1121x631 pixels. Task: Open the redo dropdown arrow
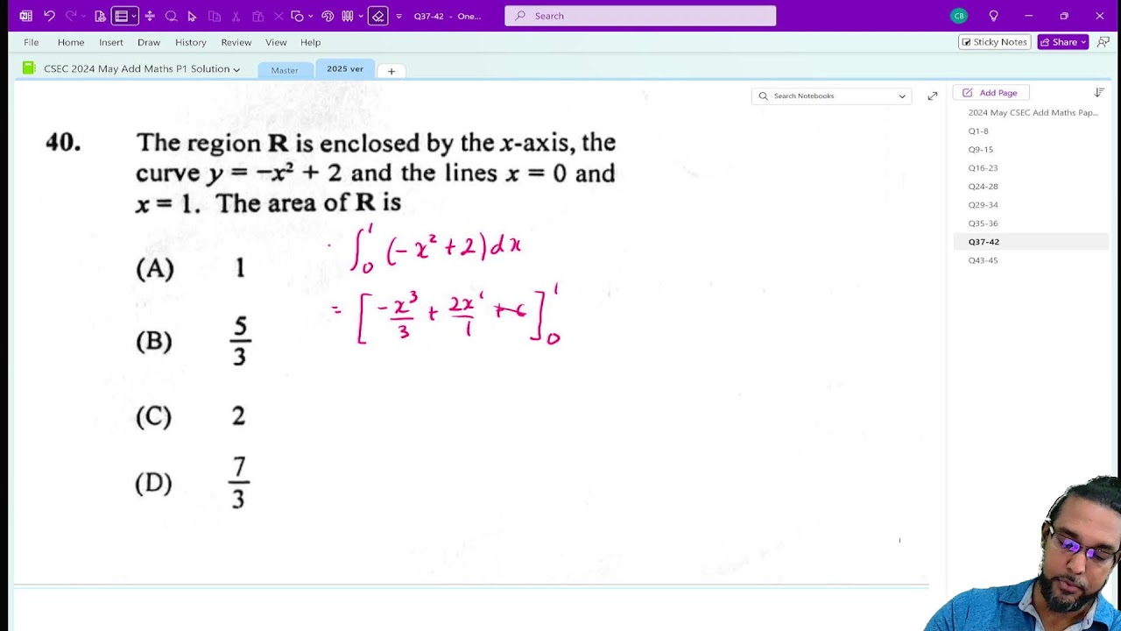[x=83, y=16]
